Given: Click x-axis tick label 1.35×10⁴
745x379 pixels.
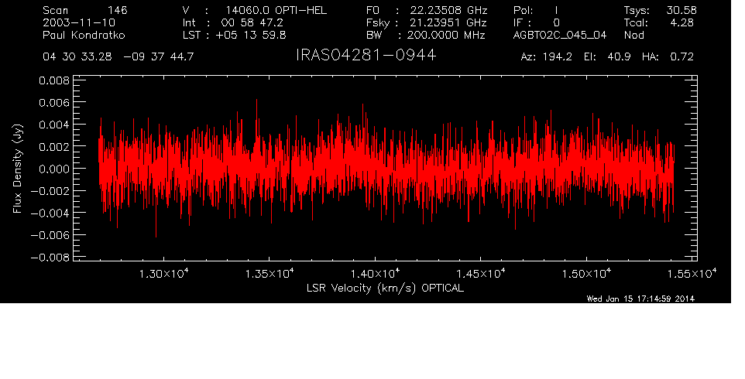Looking at the screenshot, I should coord(270,274).
